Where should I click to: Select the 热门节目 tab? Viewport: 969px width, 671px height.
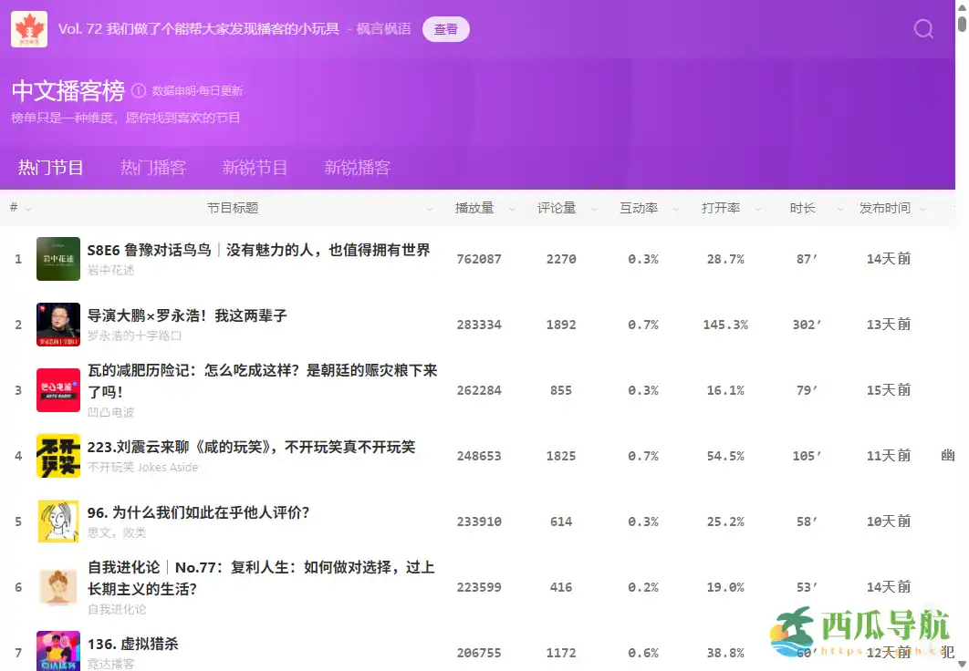(50, 167)
